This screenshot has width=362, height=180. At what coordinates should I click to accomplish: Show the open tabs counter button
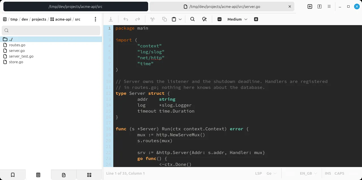pyautogui.click(x=320, y=6)
